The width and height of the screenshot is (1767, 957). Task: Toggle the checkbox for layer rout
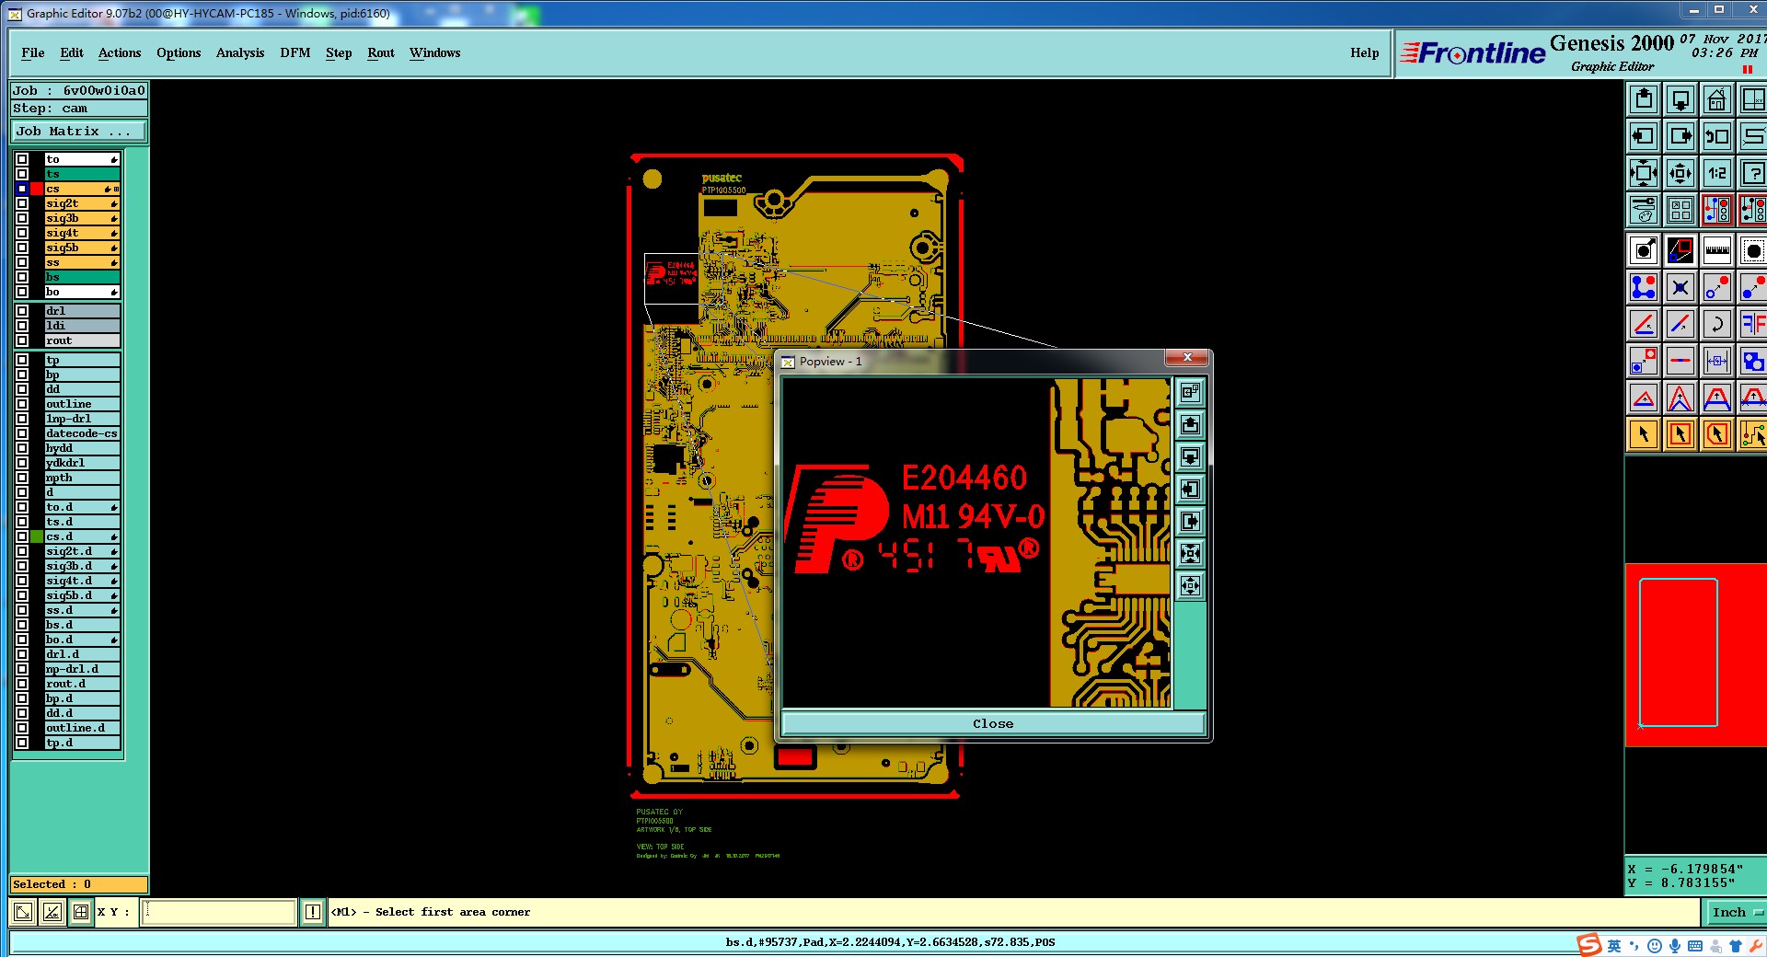22,340
